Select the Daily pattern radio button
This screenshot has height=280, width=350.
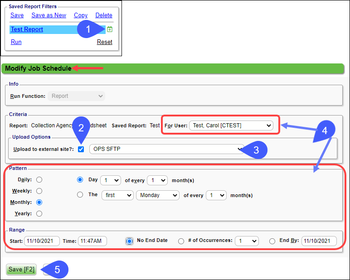[39, 180]
